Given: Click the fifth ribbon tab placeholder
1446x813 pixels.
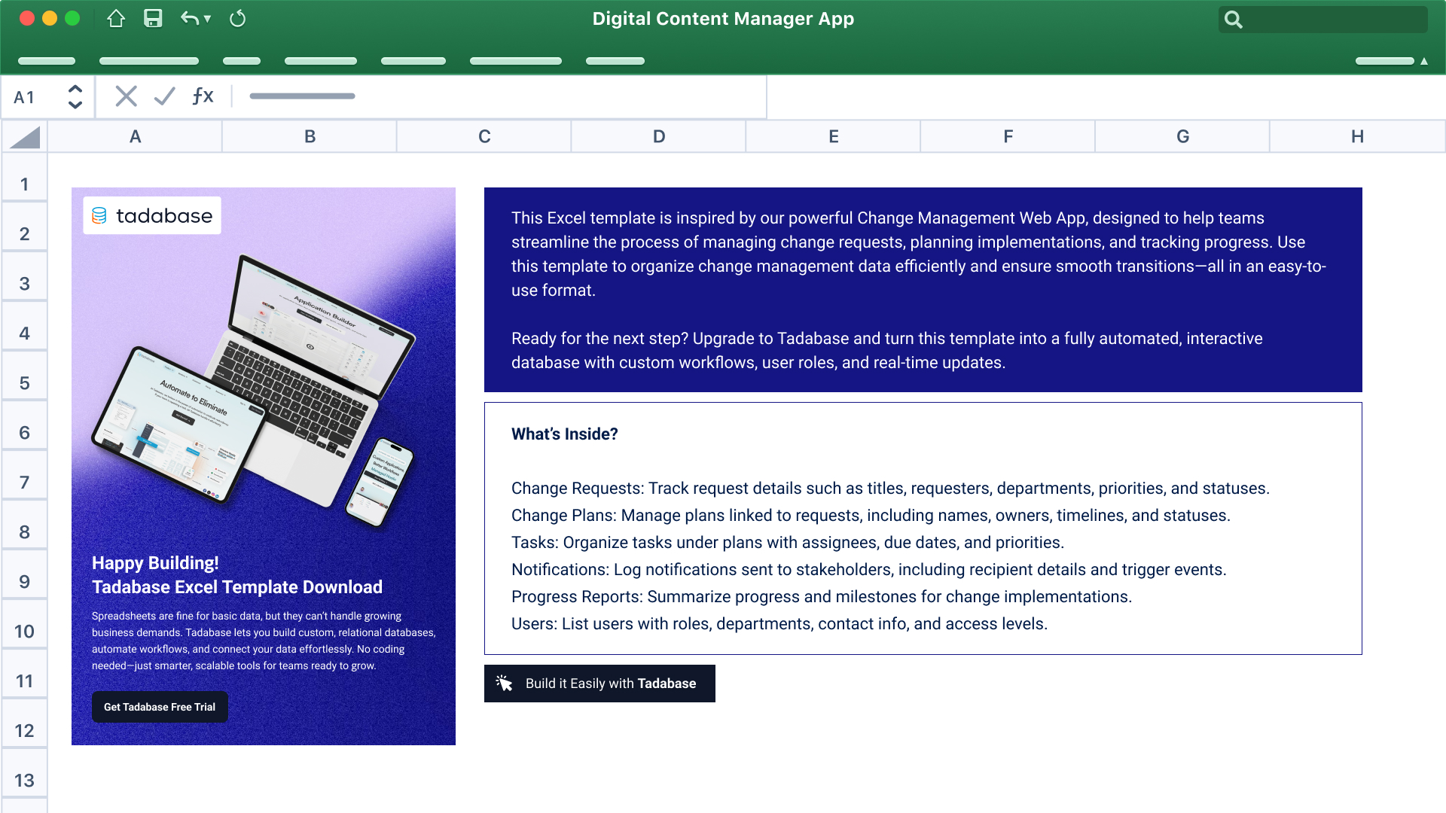Looking at the screenshot, I should (x=413, y=61).
